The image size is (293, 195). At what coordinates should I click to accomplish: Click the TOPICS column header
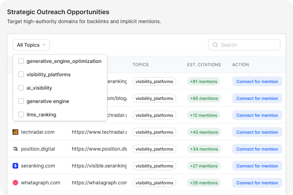(141, 64)
